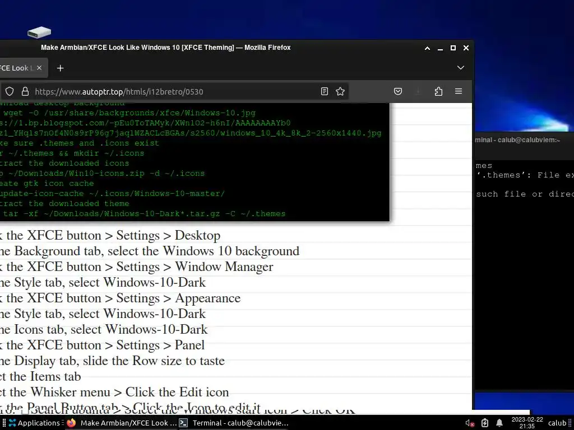This screenshot has width=574, height=430.
Task: Click the tracking protection shield icon
Action: [x=10, y=91]
